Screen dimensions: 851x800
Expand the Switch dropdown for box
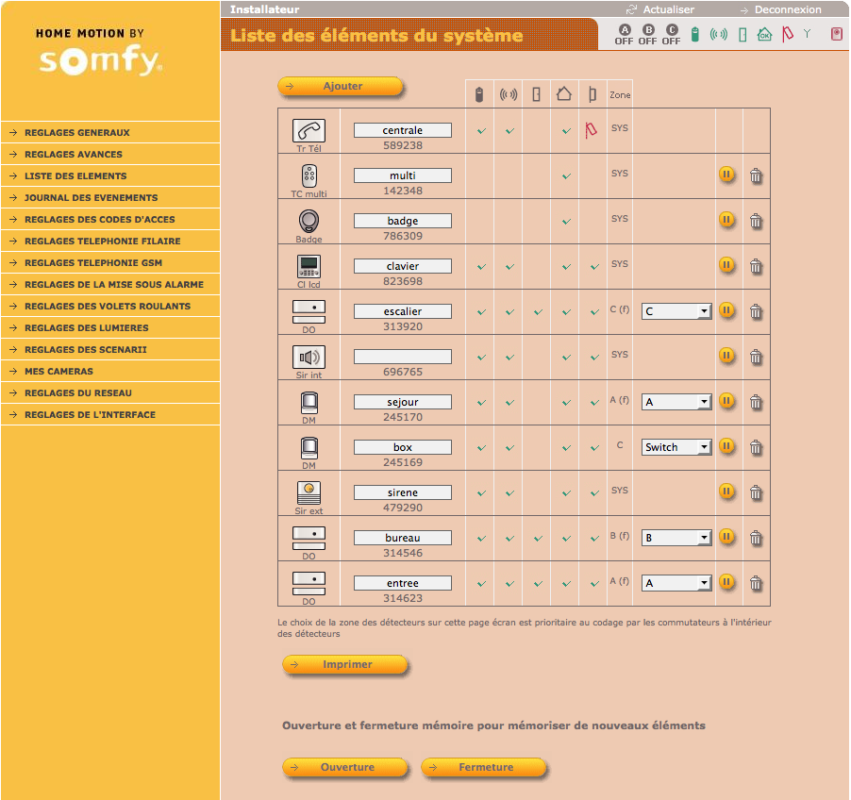click(x=676, y=447)
